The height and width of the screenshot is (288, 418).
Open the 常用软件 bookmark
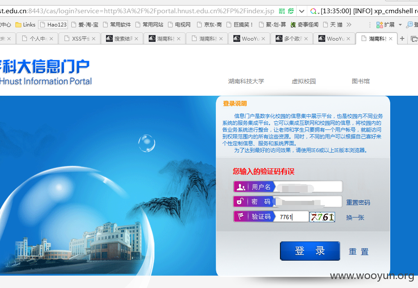[117, 25]
